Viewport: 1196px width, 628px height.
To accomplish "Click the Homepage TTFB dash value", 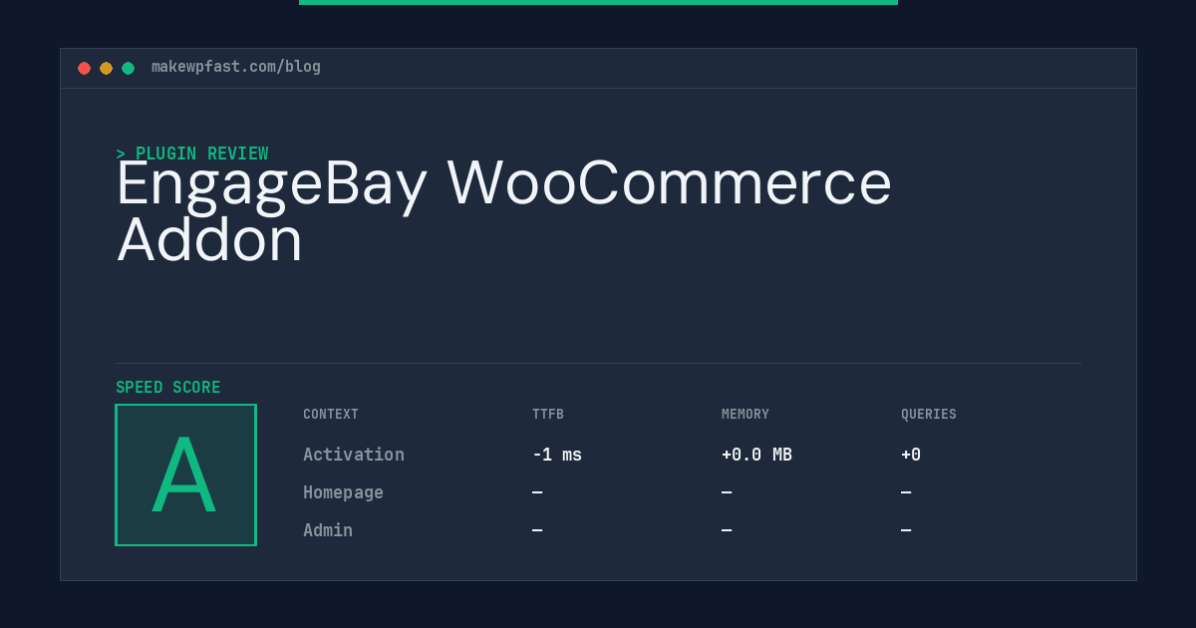I will click(x=537, y=492).
